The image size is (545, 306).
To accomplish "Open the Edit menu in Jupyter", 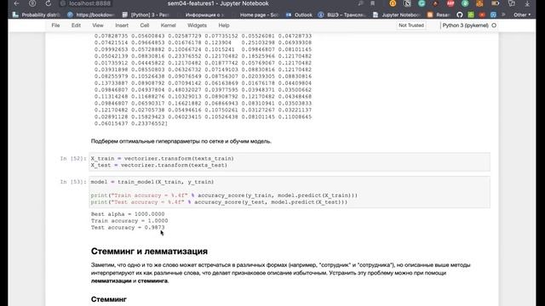I will 76,25.
